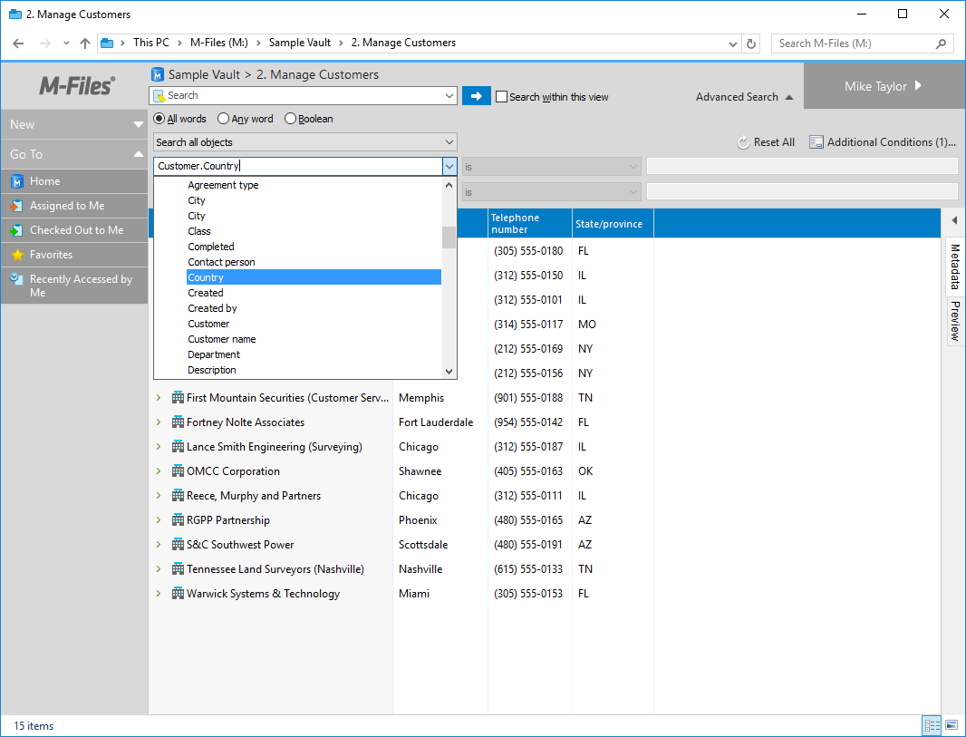The width and height of the screenshot is (966, 737).
Task: Click This PC in the address bar
Action: point(151,43)
